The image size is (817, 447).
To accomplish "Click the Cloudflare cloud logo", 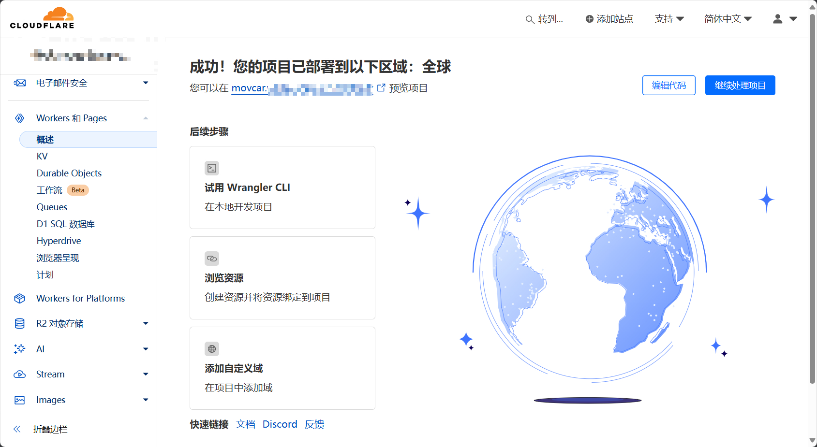I will [x=57, y=13].
